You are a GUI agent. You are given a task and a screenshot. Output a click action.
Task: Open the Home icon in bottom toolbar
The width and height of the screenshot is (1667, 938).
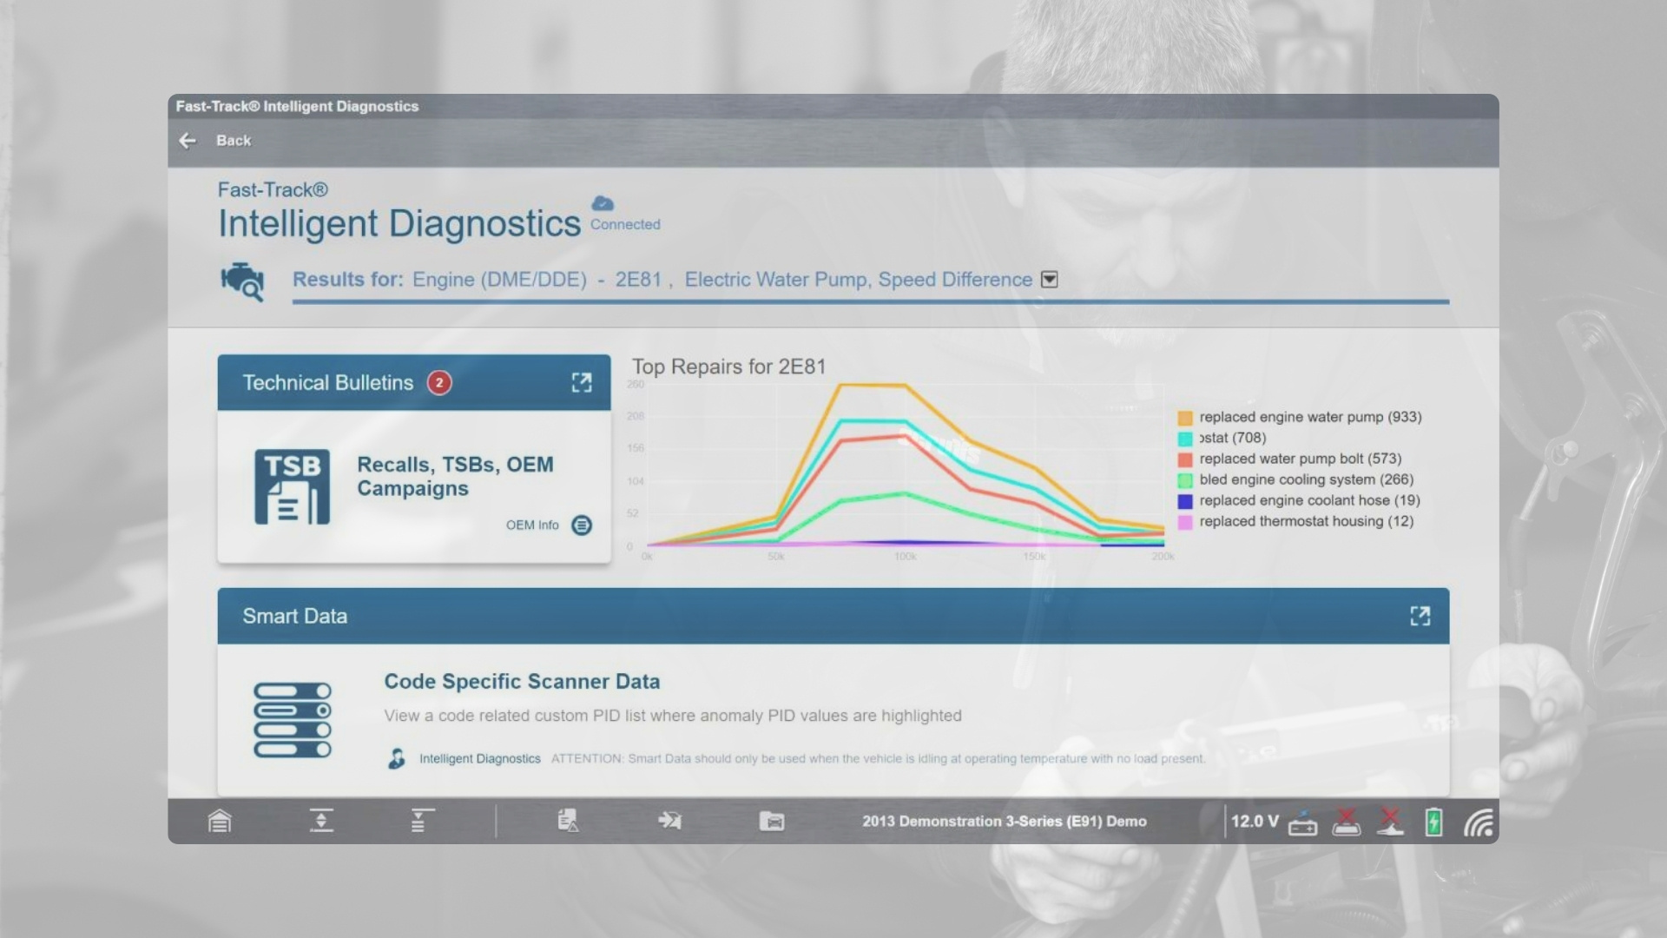click(x=220, y=821)
